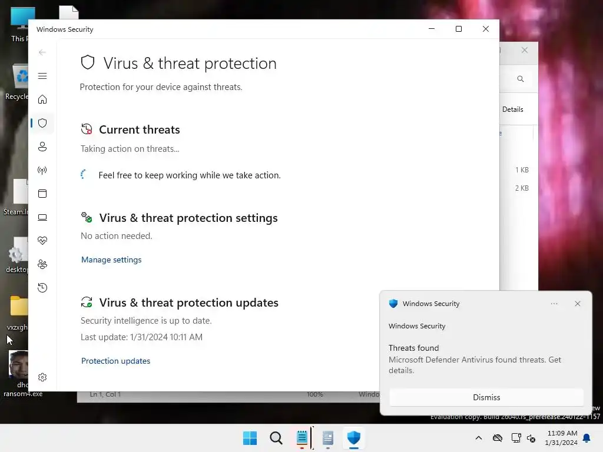Open Family options icon in sidebar

(x=42, y=264)
